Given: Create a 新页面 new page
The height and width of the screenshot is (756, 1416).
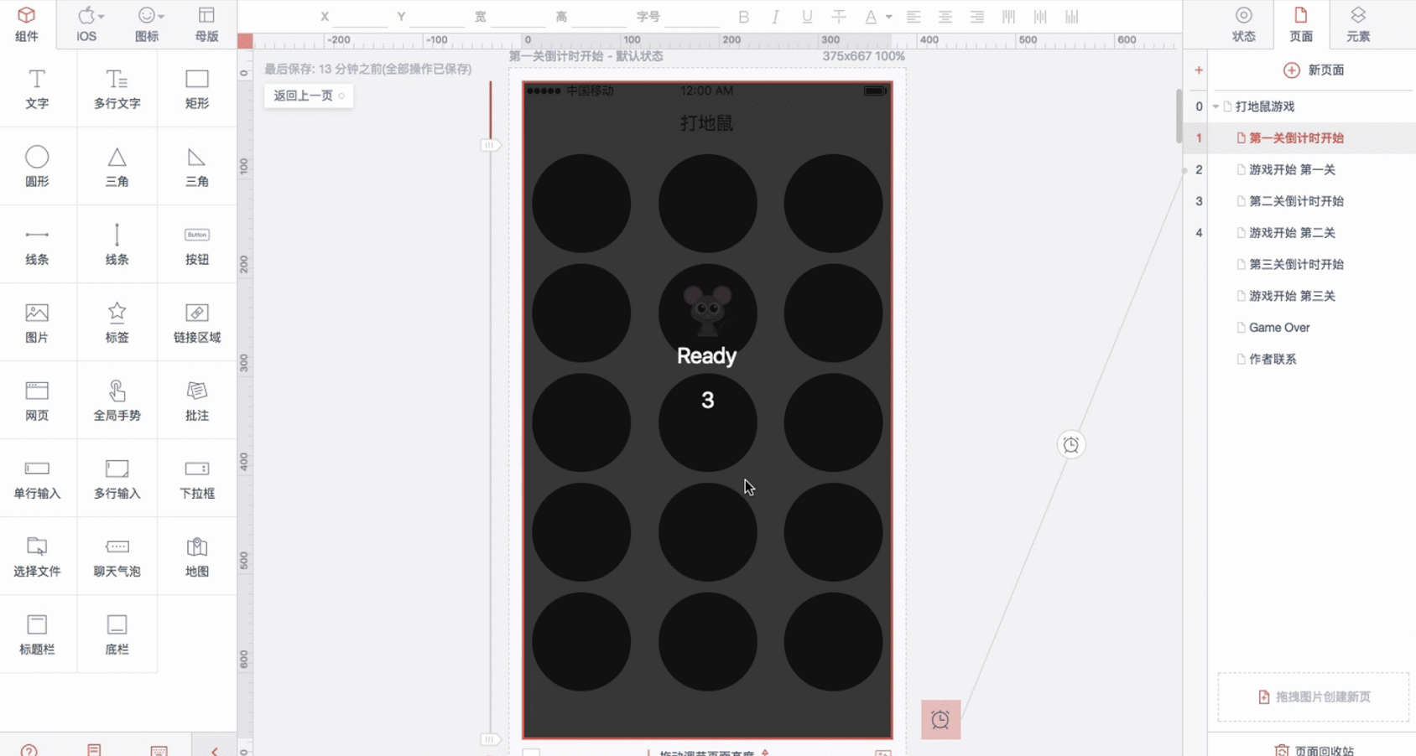Looking at the screenshot, I should pyautogui.click(x=1314, y=70).
